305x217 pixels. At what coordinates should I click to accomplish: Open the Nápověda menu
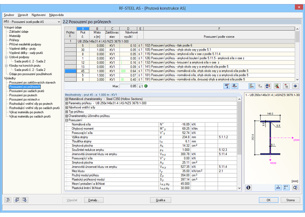click(56, 15)
